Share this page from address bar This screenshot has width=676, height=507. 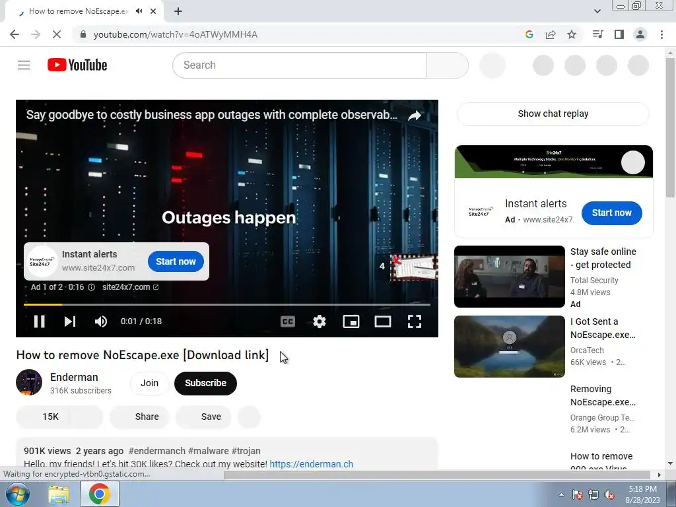[551, 34]
